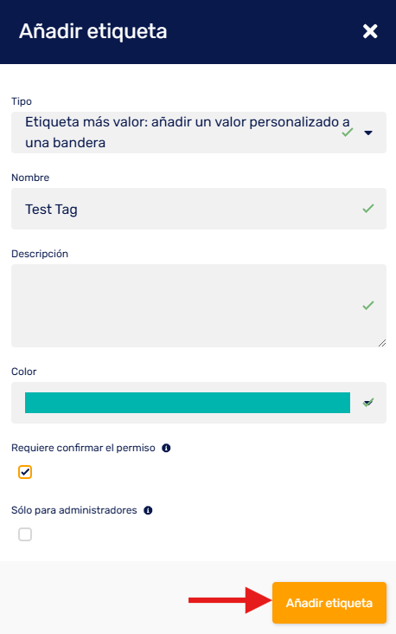
Task: Uncheck Requiere confirmar el permiso checkbox
Action: (x=25, y=472)
